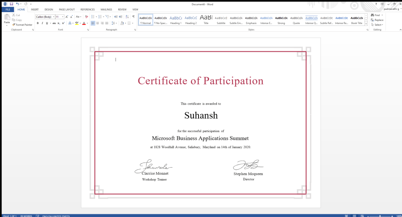Click the Clear All Formatting icon

[86, 17]
